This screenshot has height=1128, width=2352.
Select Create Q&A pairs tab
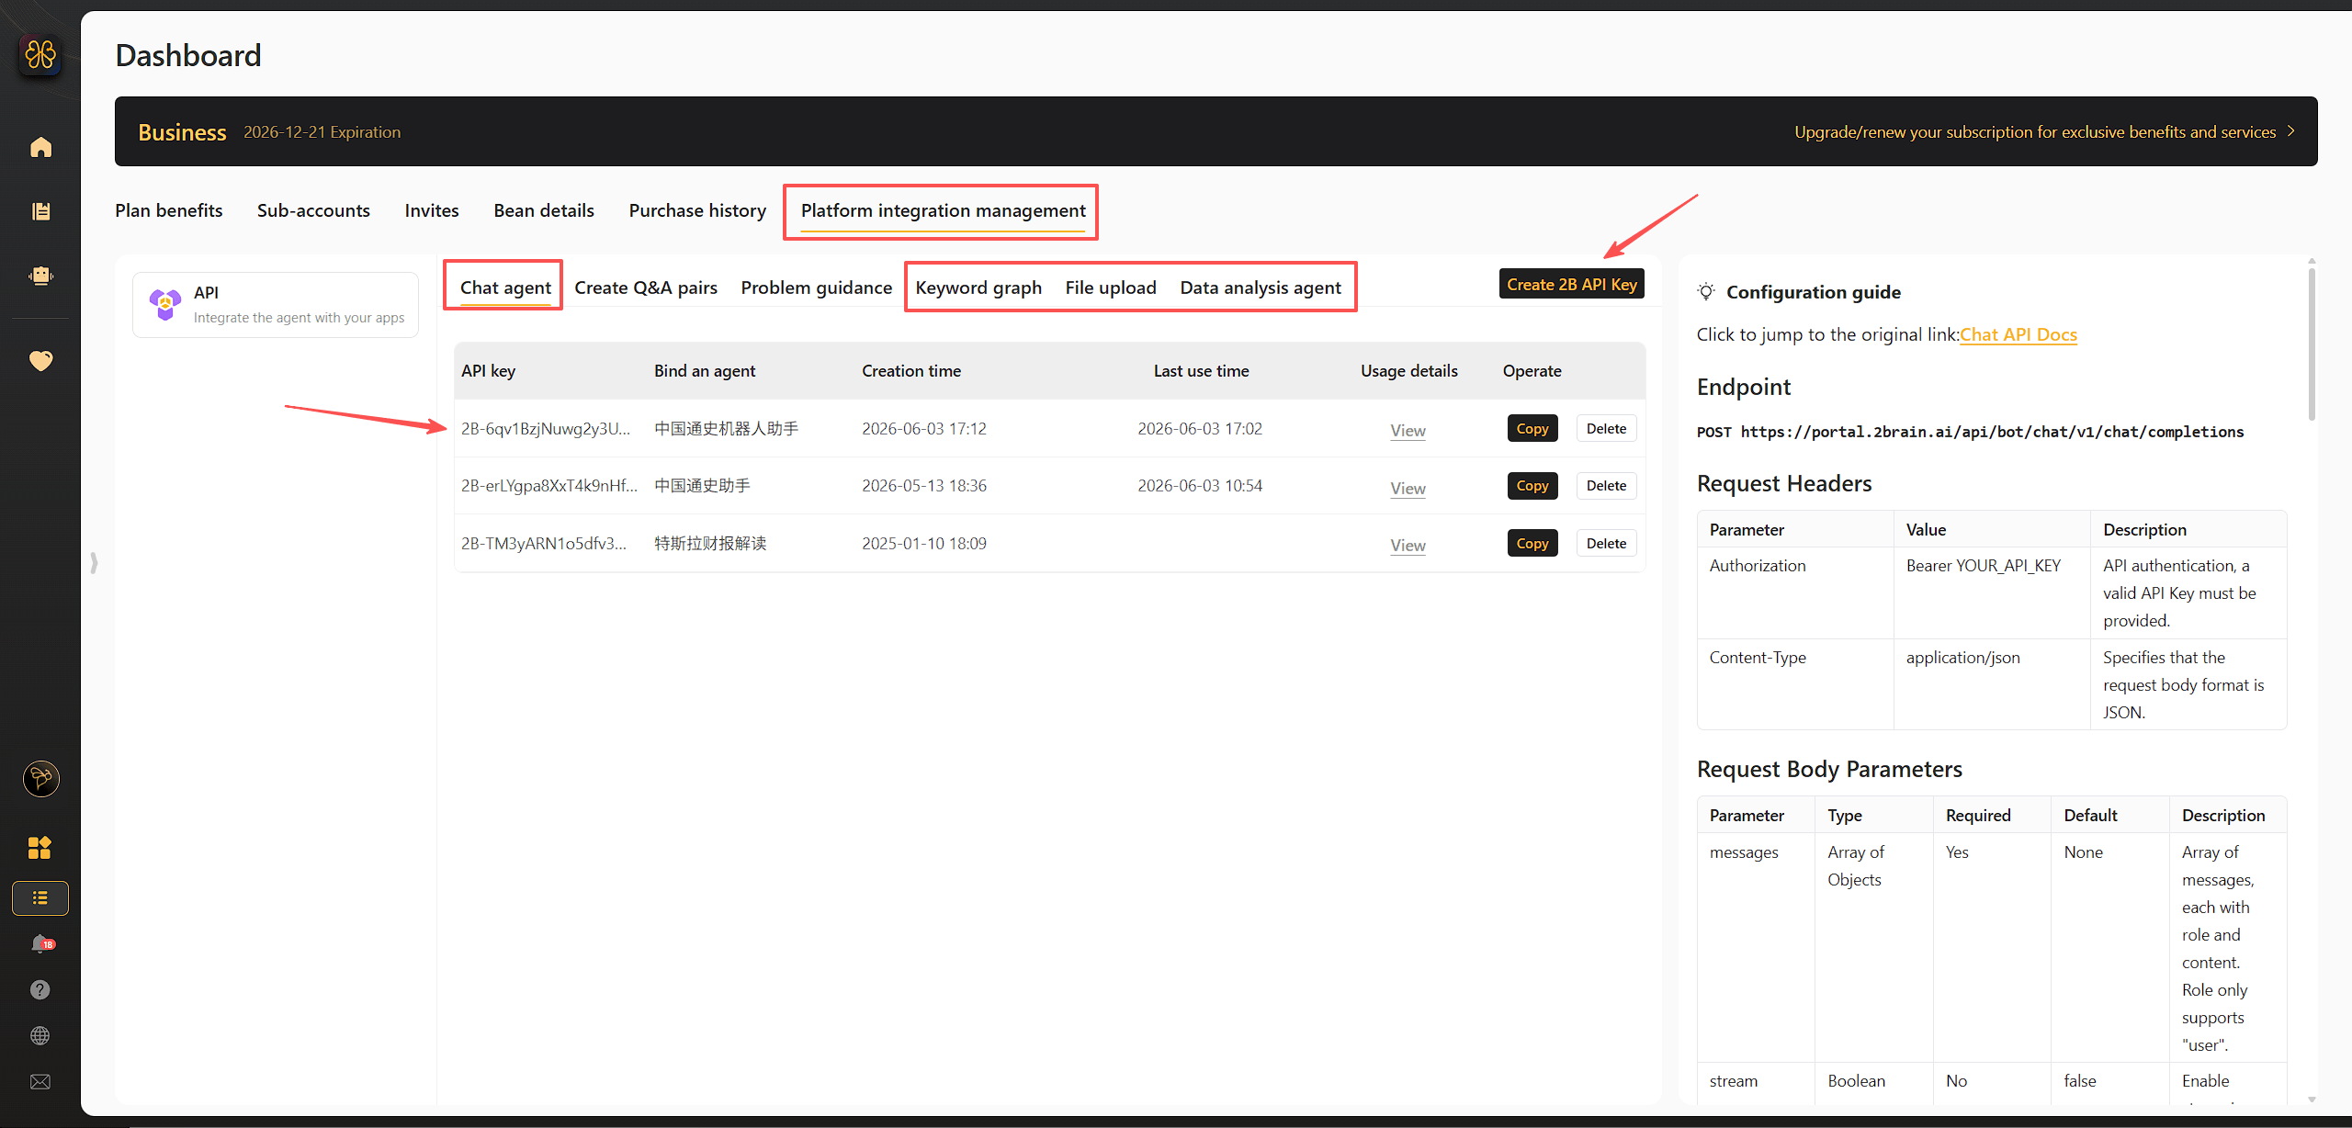pos(646,288)
